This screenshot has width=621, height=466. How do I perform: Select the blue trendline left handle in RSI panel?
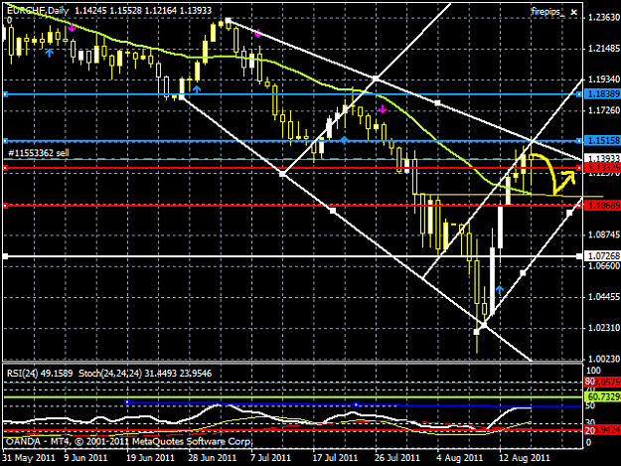tap(127, 402)
